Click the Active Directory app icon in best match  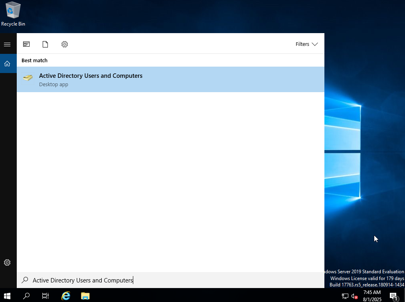coord(28,78)
